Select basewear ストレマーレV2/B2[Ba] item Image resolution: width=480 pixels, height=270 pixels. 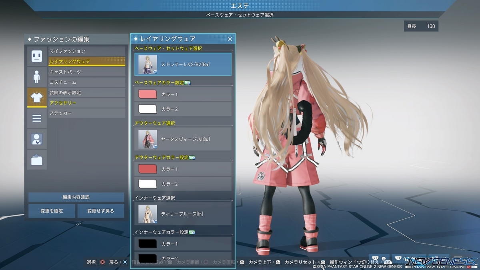tap(183, 64)
